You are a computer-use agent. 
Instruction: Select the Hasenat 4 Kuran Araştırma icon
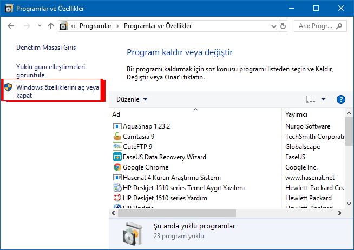[117, 178]
